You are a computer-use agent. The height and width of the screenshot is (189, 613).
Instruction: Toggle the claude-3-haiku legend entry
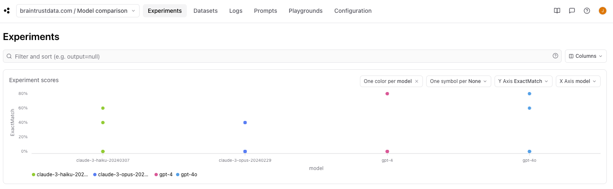60,175
